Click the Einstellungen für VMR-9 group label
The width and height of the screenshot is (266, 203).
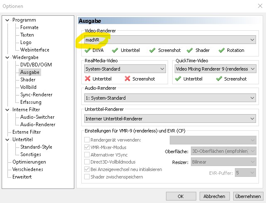135,131
